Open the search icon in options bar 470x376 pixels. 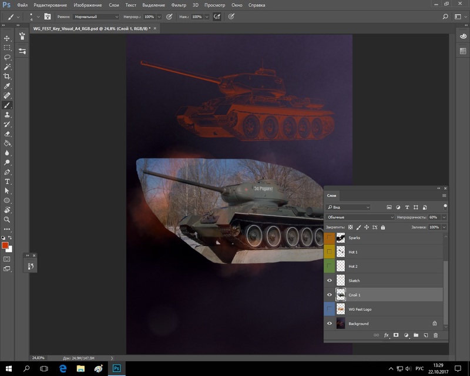445,17
